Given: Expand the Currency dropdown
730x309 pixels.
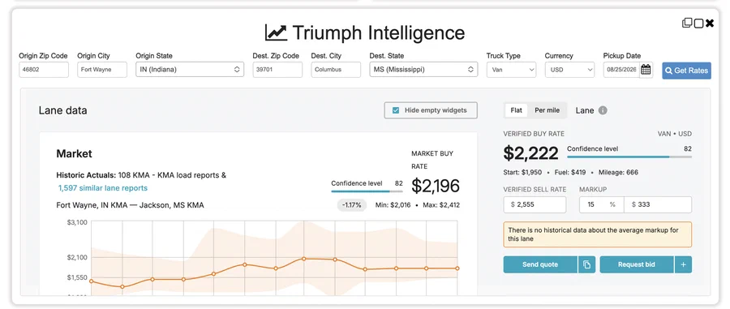Looking at the screenshot, I should [x=570, y=70].
